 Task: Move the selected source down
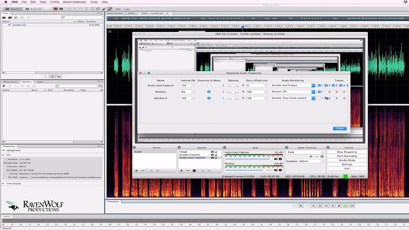209,171
